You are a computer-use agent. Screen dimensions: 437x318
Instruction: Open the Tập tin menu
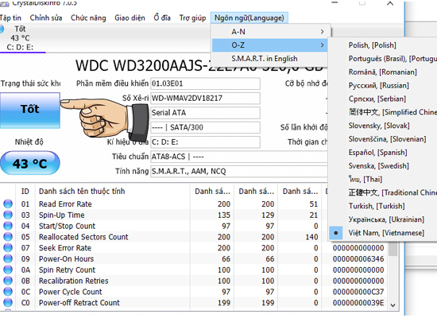point(10,17)
